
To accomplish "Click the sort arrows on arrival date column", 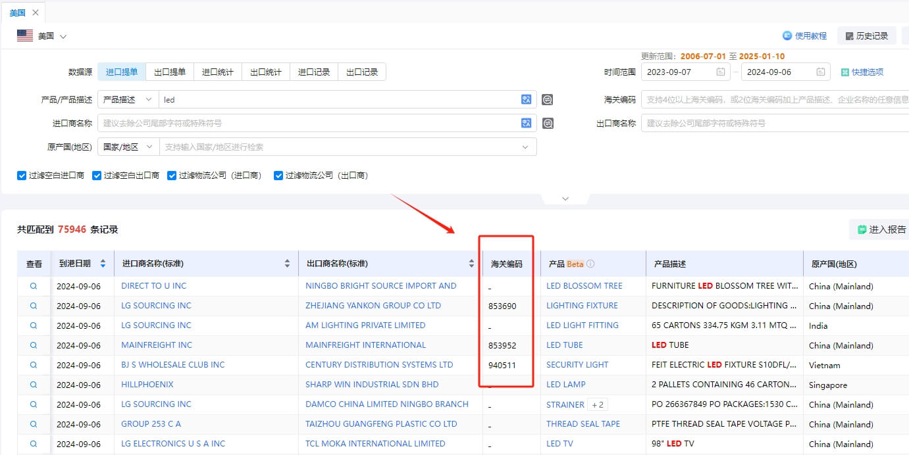I will pyautogui.click(x=103, y=264).
